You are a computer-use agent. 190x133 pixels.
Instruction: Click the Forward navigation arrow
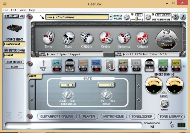pos(20,116)
